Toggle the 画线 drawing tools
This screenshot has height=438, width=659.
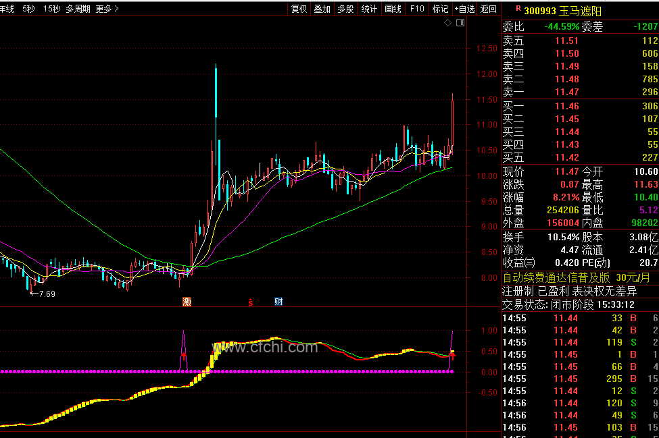point(393,9)
